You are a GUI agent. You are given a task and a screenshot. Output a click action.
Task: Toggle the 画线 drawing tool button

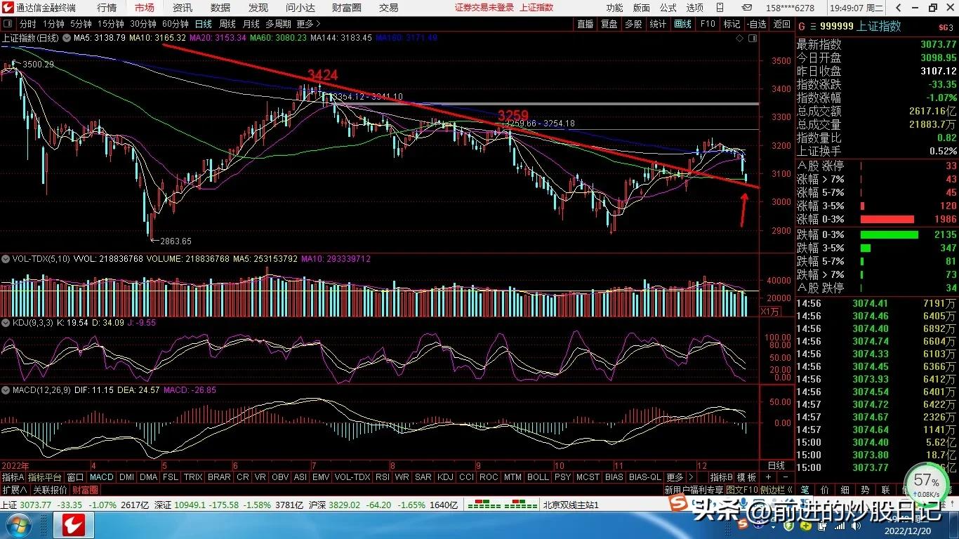click(682, 24)
